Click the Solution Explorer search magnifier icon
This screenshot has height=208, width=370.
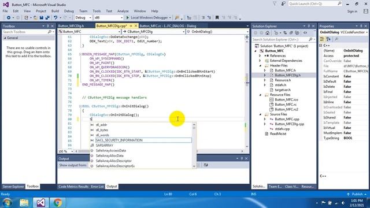(x=310, y=39)
